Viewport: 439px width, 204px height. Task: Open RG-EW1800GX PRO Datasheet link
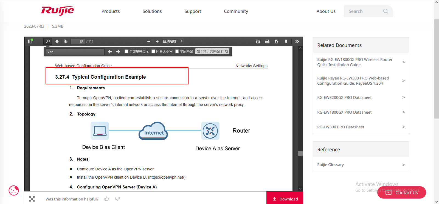coord(344,112)
